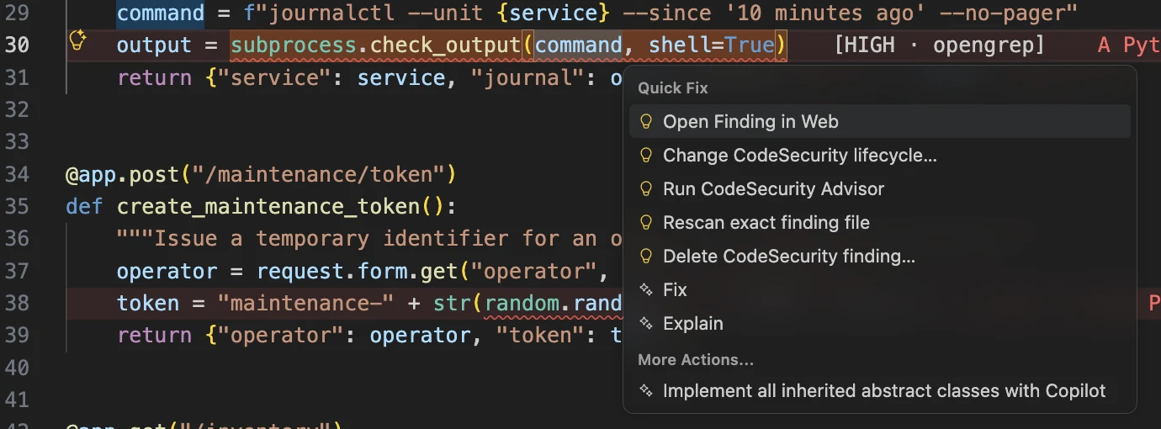Click lightbulb icon beside Change CodeSecurity lifecycle
Screen dimensions: 1161x429
646,155
